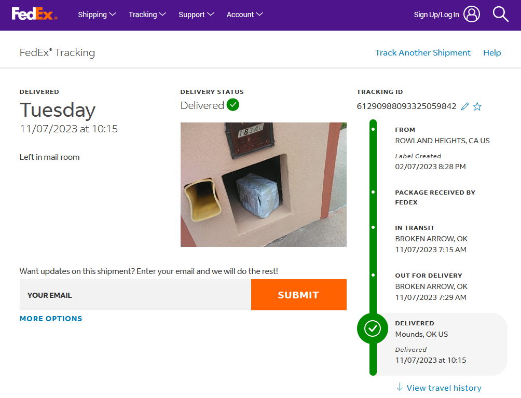Click Track Another Shipment link
Viewport: 521px width, 398px height.
tap(422, 52)
